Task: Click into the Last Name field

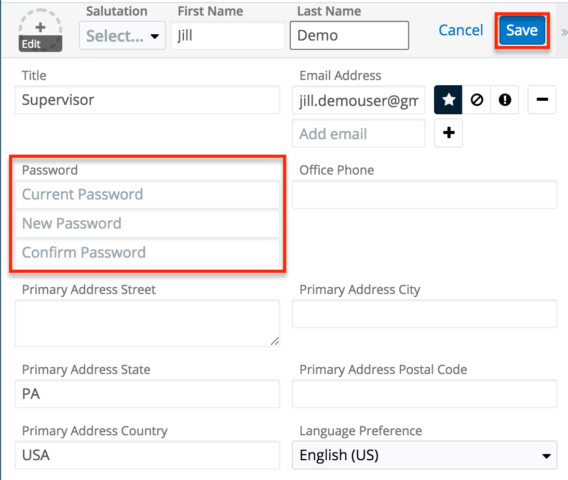Action: pyautogui.click(x=349, y=36)
